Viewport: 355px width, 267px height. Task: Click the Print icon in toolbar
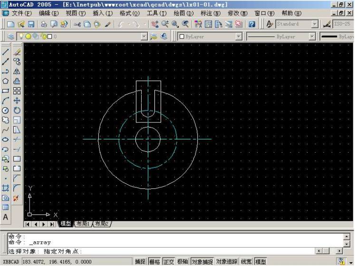(44, 24)
